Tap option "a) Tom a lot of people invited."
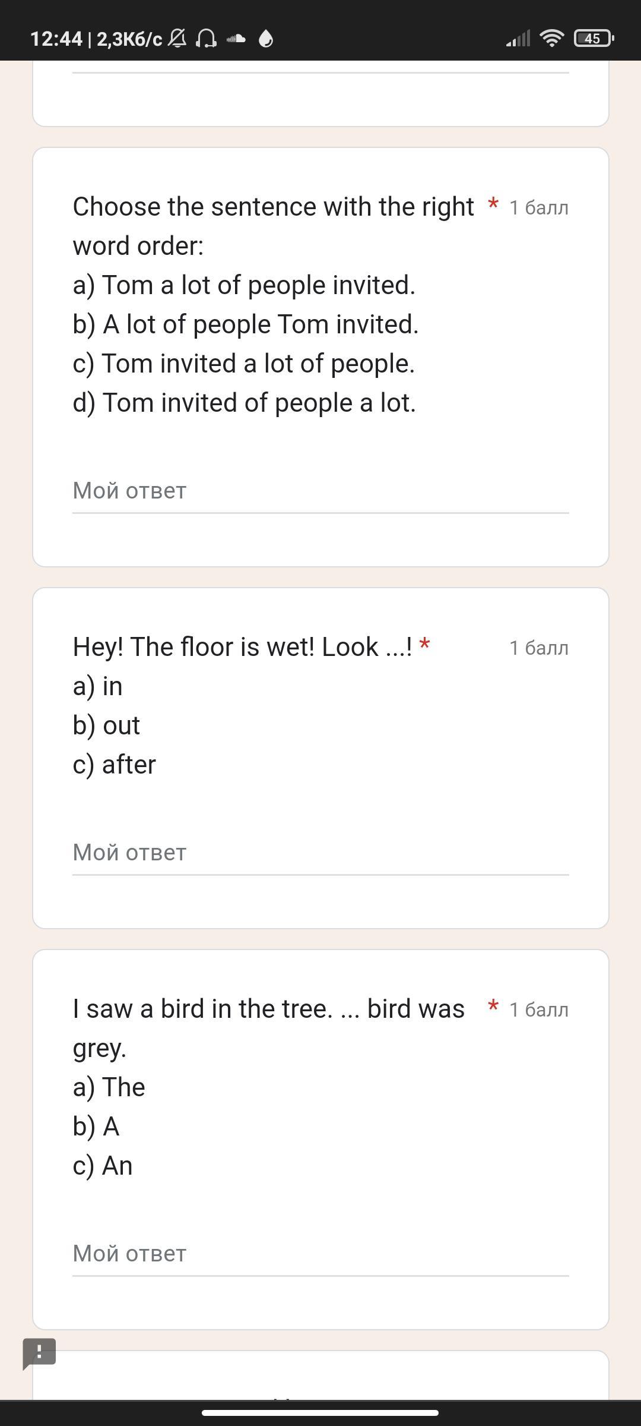The image size is (641, 1426). (244, 285)
